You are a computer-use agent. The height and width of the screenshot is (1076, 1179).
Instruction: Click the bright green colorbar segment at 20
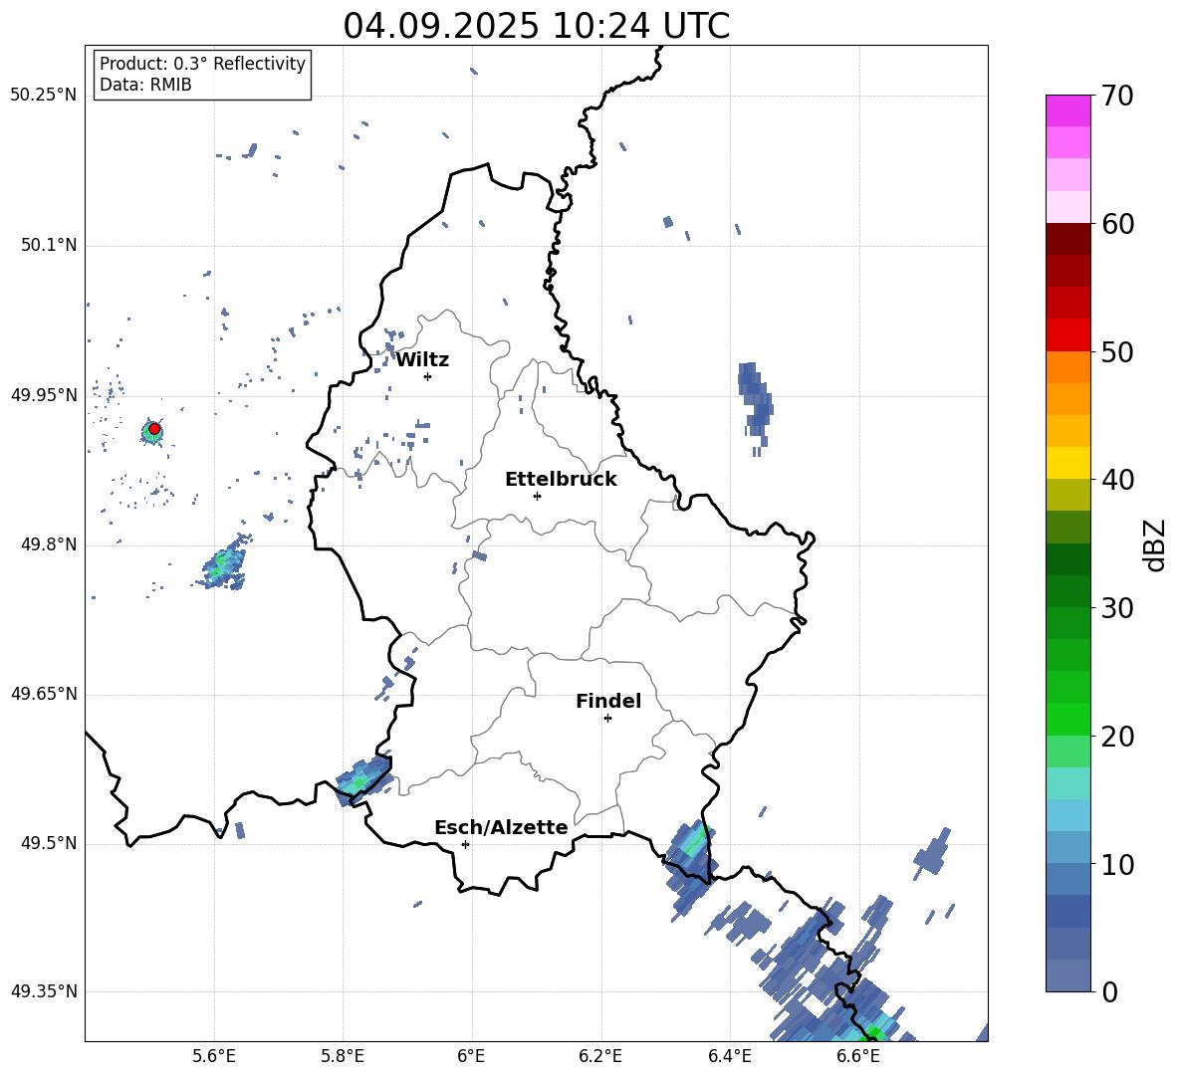pos(1067,719)
